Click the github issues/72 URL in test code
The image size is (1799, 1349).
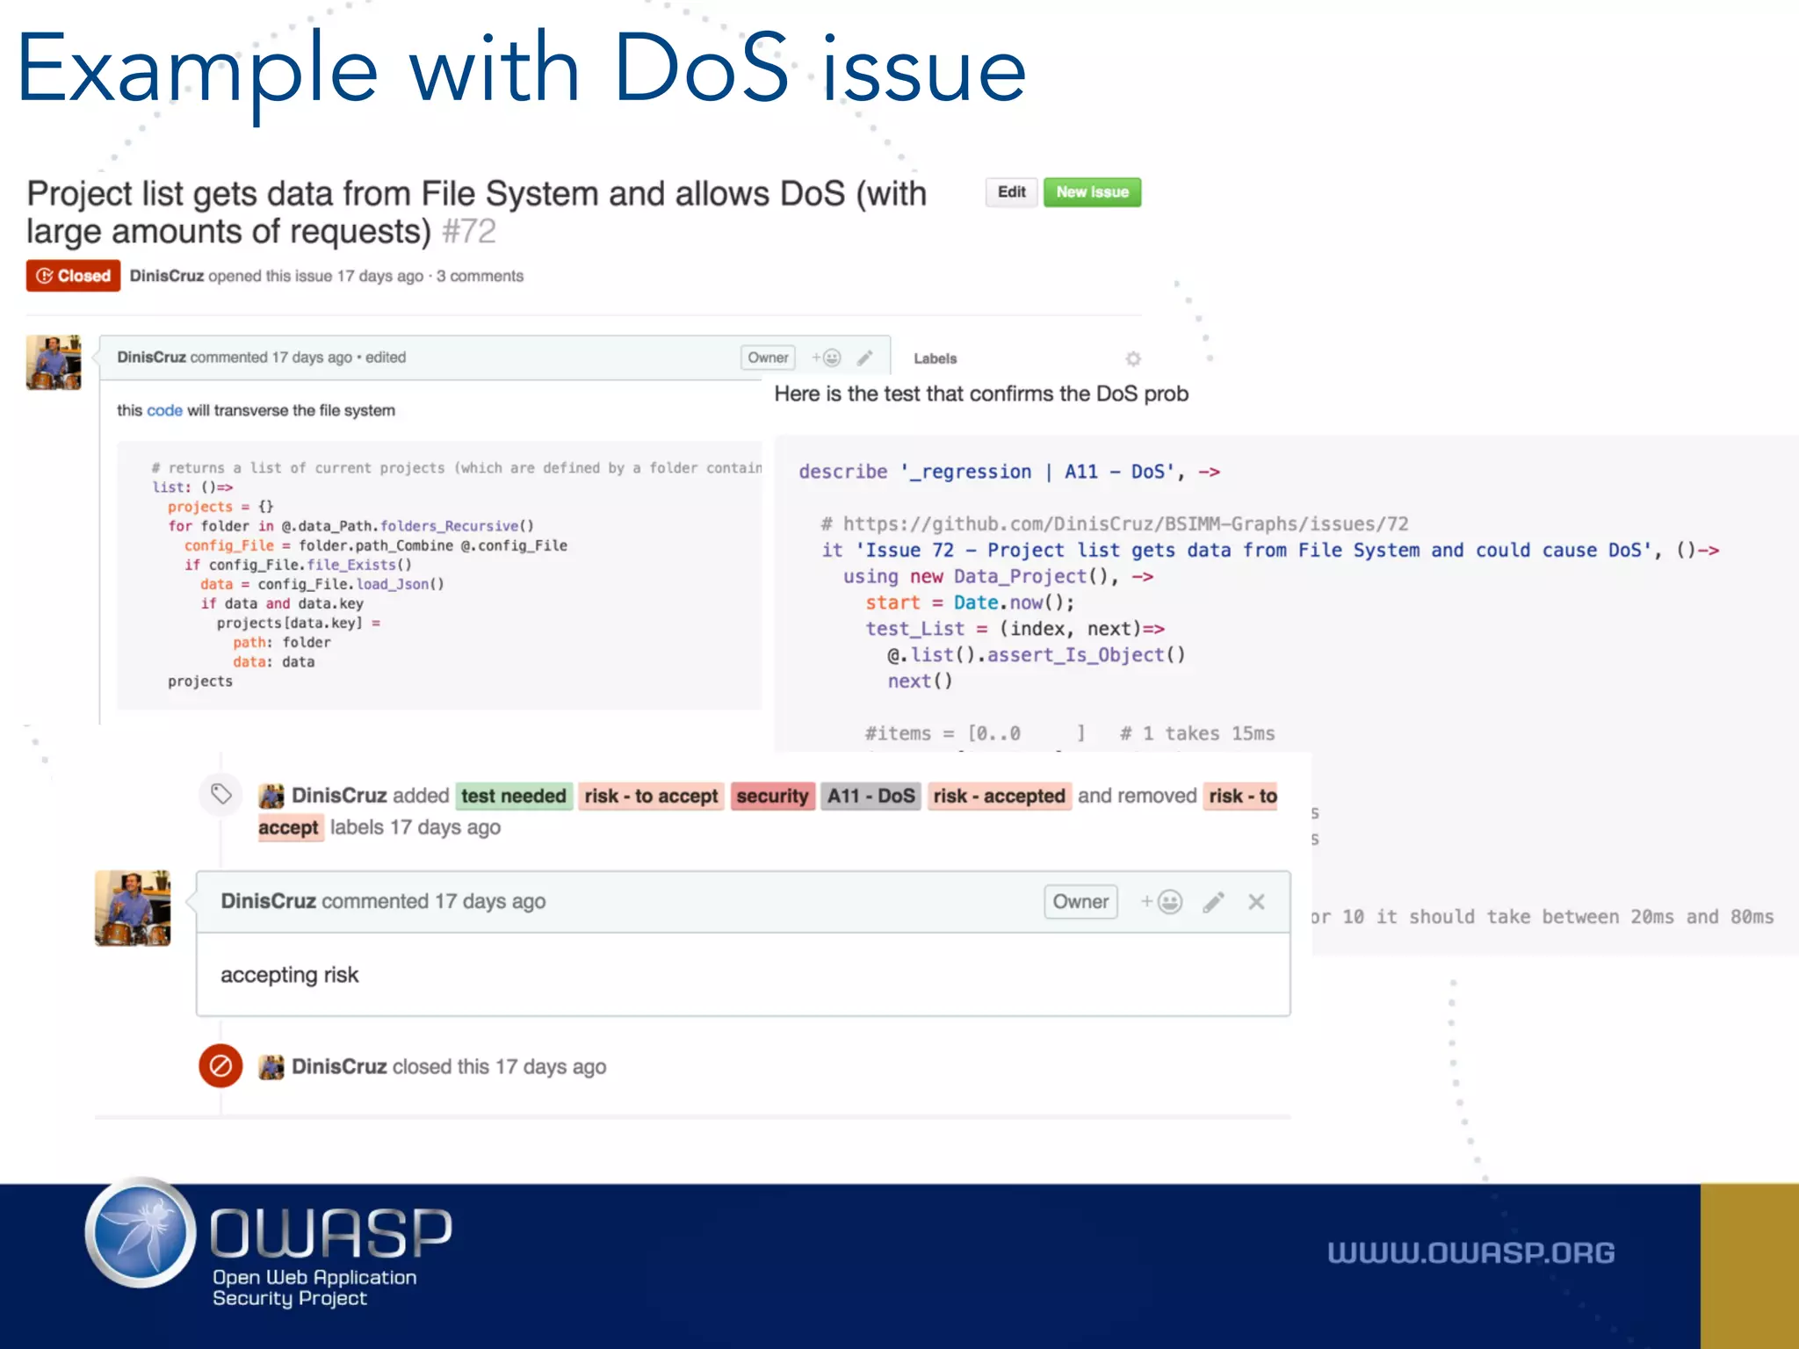[1125, 524]
